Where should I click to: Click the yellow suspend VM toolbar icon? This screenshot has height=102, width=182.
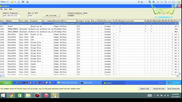point(12,2)
